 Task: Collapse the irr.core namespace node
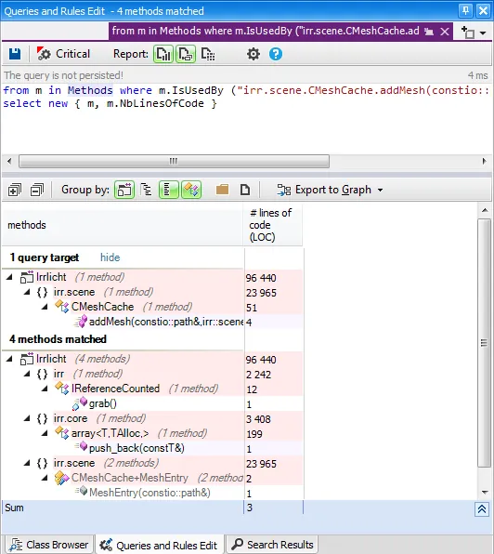27,418
